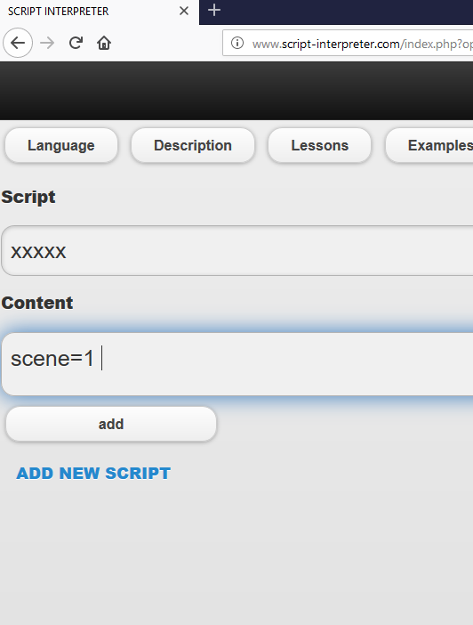Go back using the browser back arrow
Image resolution: width=473 pixels, height=625 pixels.
click(18, 43)
